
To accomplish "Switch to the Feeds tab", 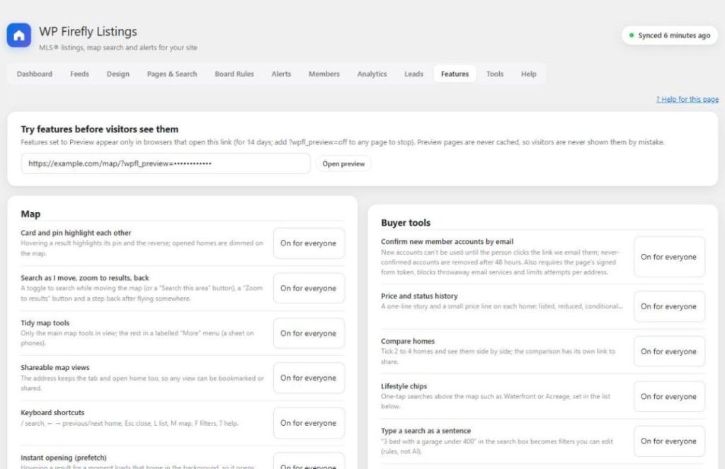I will (79, 74).
